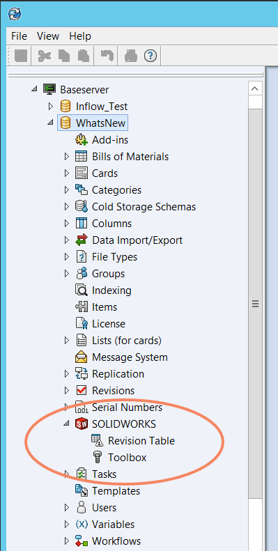Select the Message System tree item
This screenshot has height=551, width=278.
pyautogui.click(x=130, y=357)
